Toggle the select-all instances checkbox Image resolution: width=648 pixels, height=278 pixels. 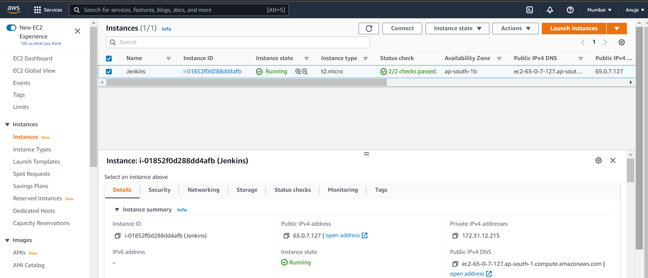click(109, 58)
